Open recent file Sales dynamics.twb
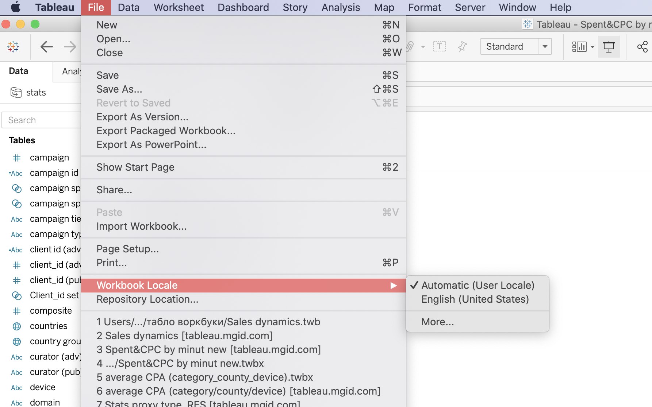The height and width of the screenshot is (407, 652). [x=243, y=322]
